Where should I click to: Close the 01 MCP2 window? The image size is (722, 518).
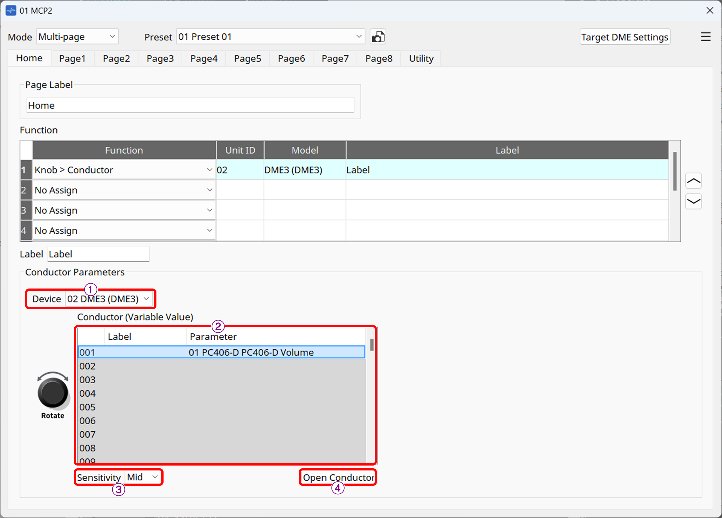[710, 10]
